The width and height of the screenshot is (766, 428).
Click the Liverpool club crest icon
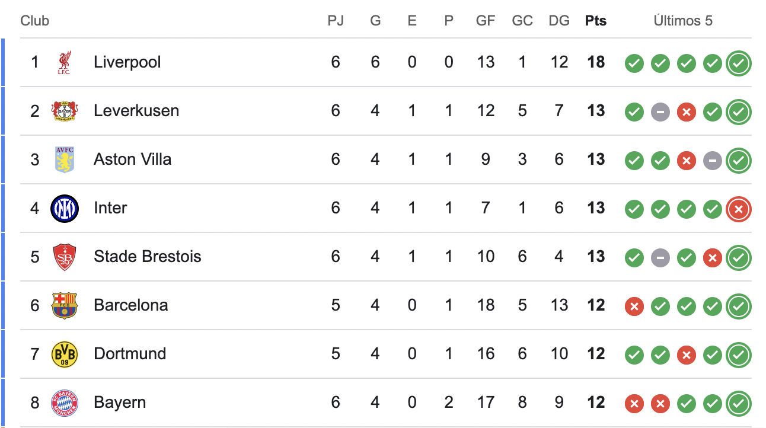pos(65,62)
